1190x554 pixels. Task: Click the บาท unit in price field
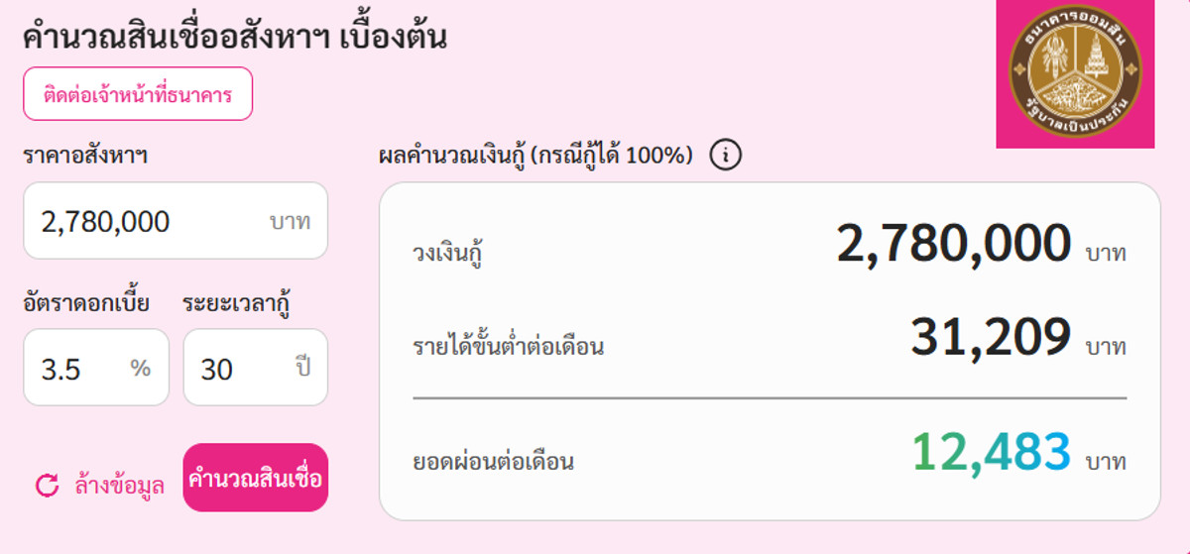[x=290, y=221]
